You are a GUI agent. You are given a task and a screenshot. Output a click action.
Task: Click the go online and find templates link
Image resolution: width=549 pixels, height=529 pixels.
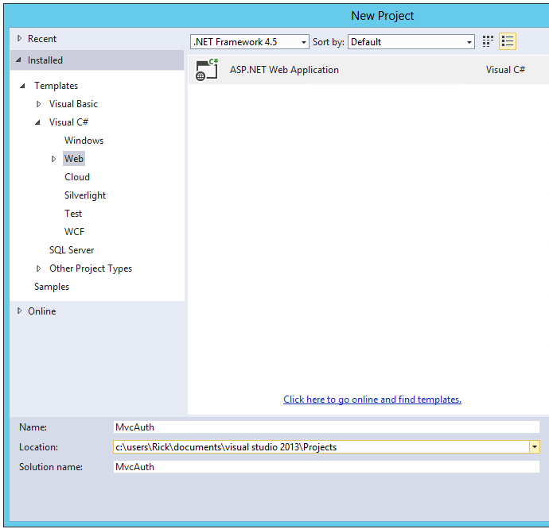point(372,400)
